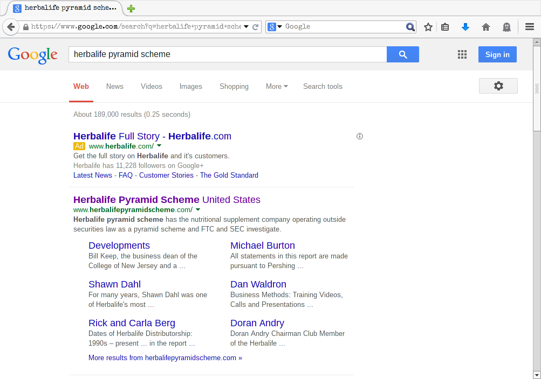Open the Shawn Dahl sublink

click(114, 284)
